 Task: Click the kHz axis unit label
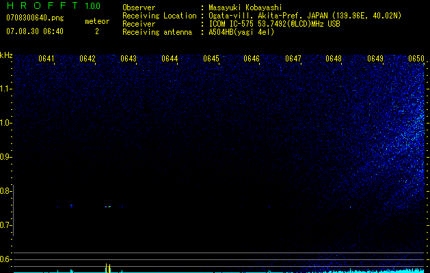point(6,55)
